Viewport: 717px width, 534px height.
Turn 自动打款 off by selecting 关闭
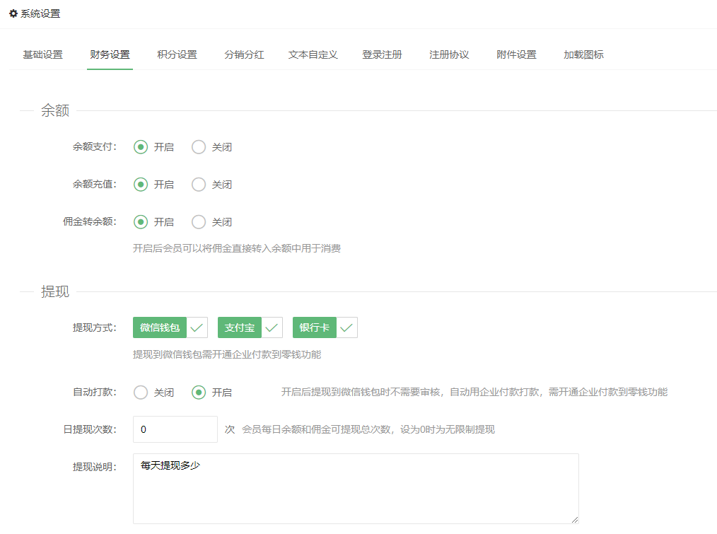coord(141,393)
